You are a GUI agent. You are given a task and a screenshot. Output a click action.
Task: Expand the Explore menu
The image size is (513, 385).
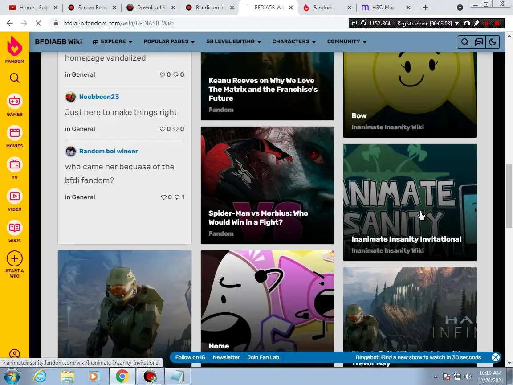(x=113, y=41)
